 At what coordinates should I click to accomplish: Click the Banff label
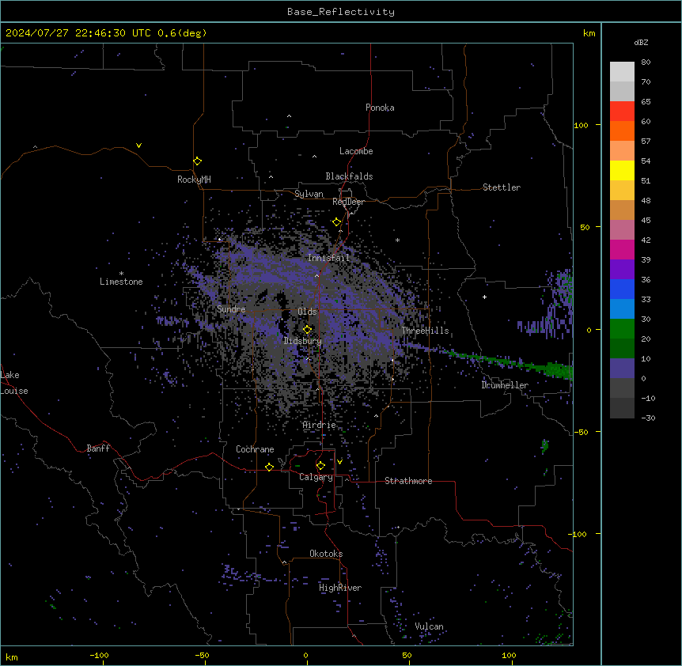[98, 448]
